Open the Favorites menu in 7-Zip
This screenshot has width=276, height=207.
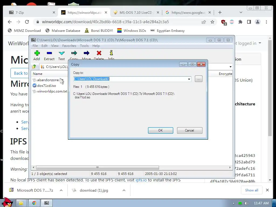pos(69,46)
